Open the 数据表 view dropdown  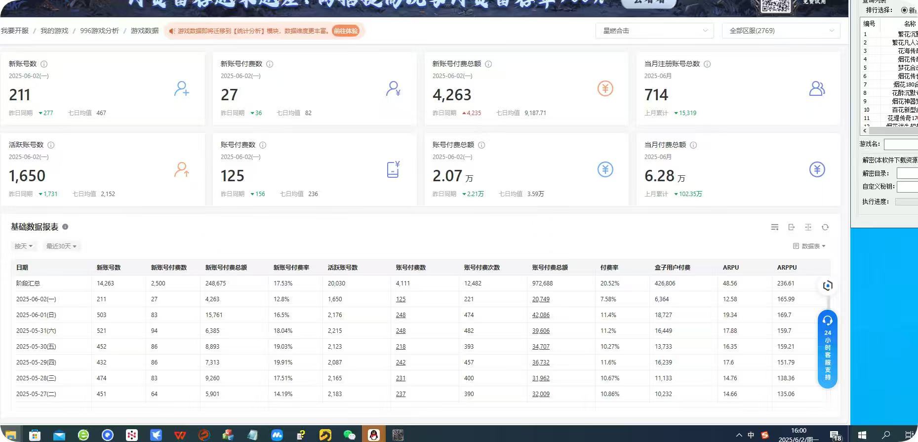809,246
